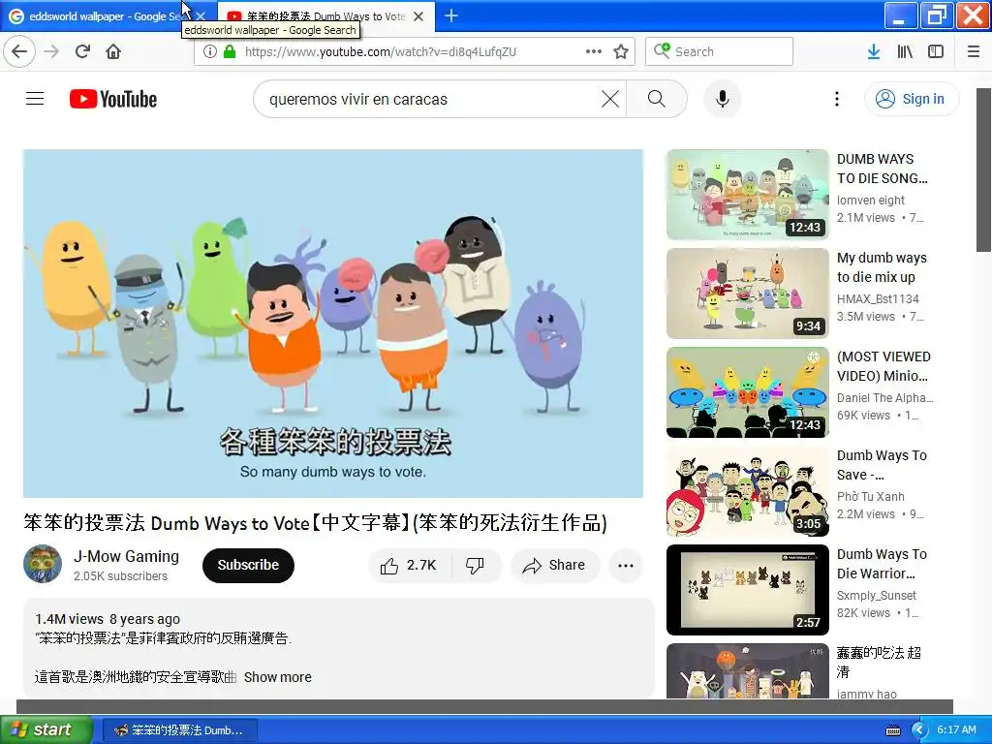992x744 pixels.
Task: Click channel name Phở Tu Xanh
Action: click(871, 496)
